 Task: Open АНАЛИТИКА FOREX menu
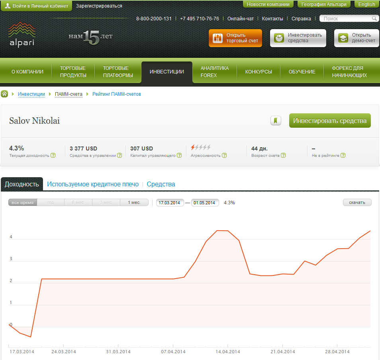[x=214, y=71]
